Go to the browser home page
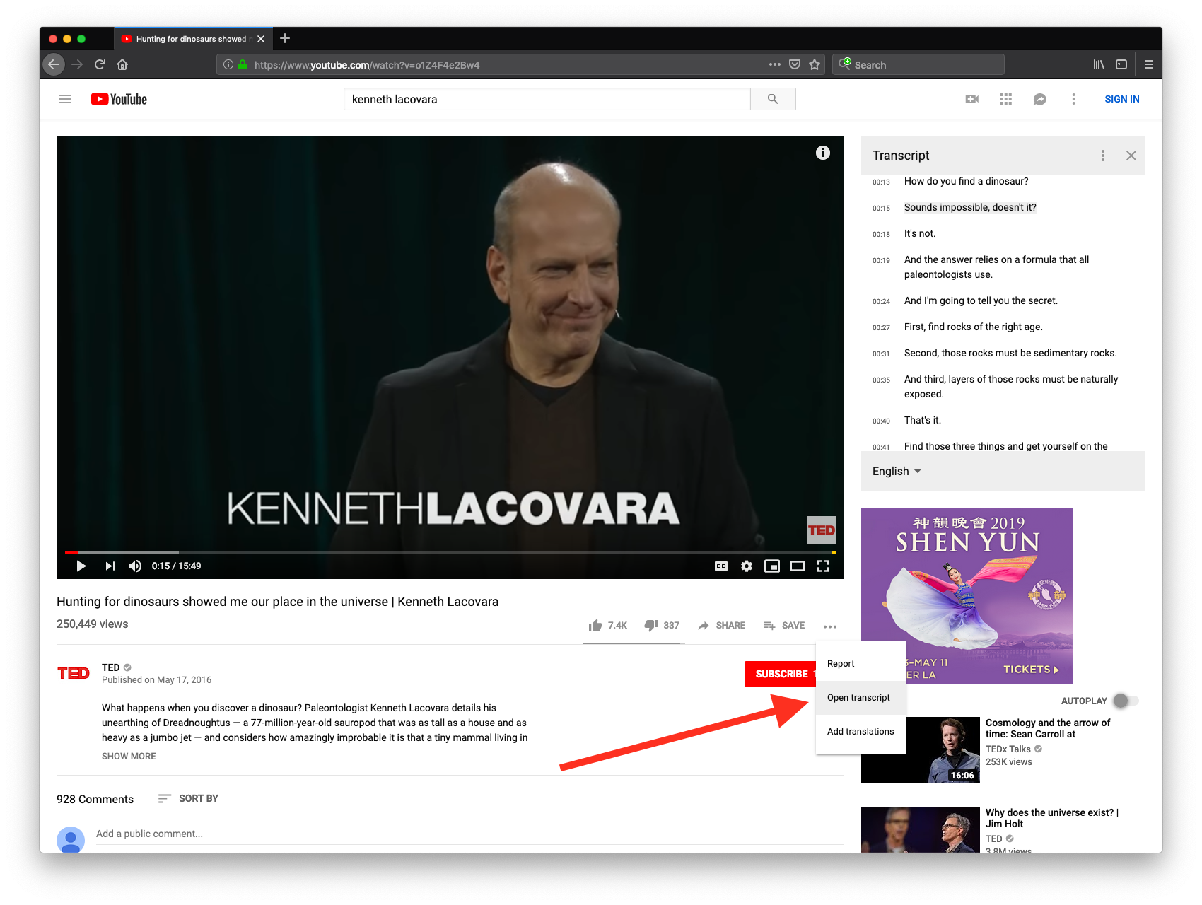Image resolution: width=1202 pixels, height=905 pixels. pyautogui.click(x=122, y=64)
